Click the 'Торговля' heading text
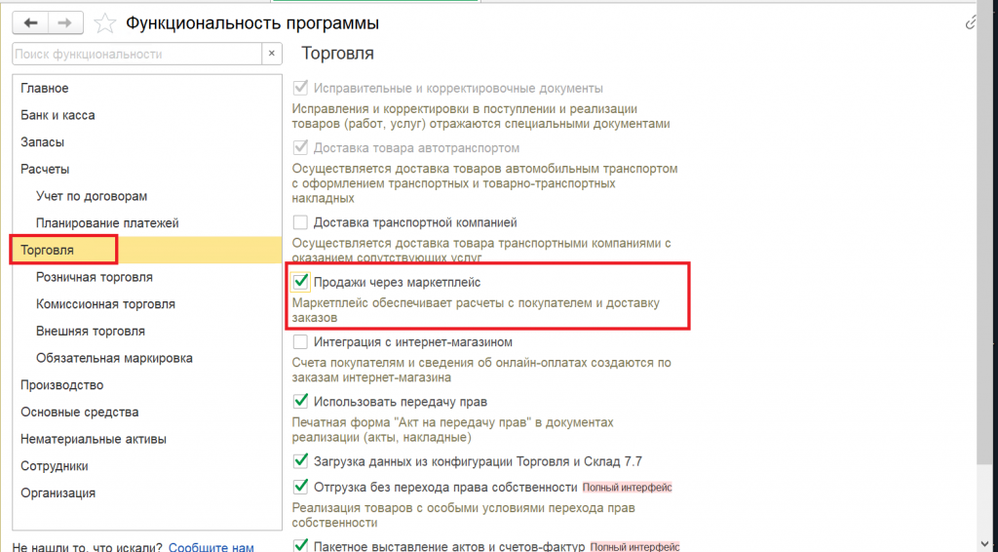The width and height of the screenshot is (998, 552). click(337, 54)
